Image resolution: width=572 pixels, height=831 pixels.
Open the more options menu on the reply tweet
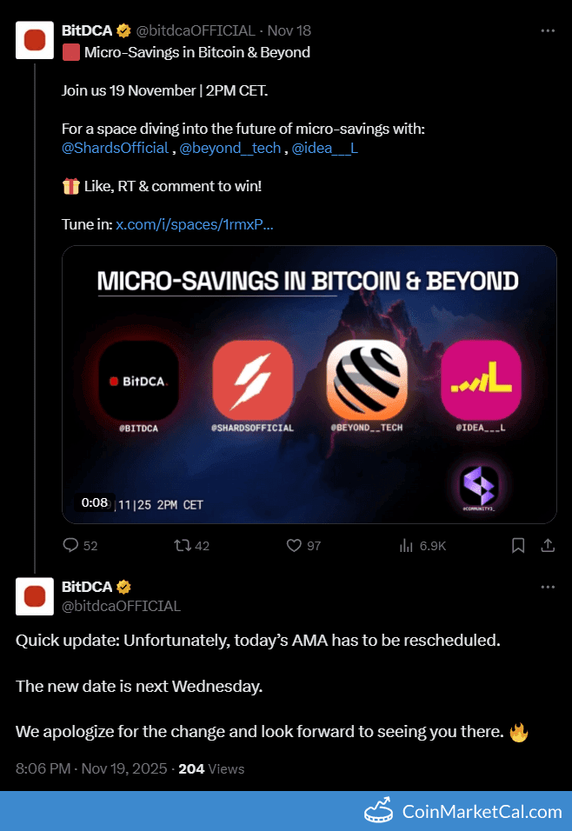548,587
